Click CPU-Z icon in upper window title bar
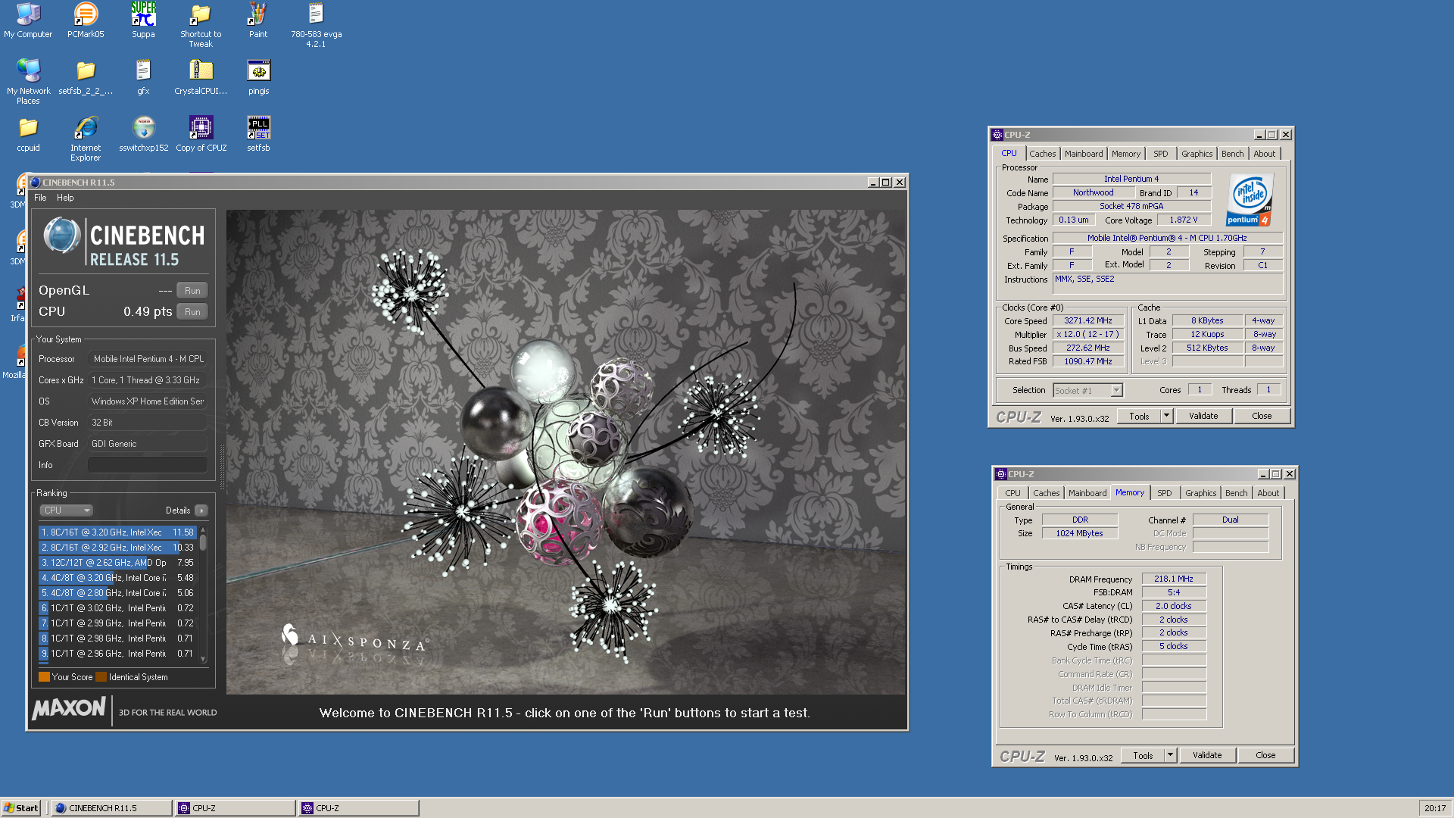Viewport: 1454px width, 818px height. pyautogui.click(x=997, y=135)
